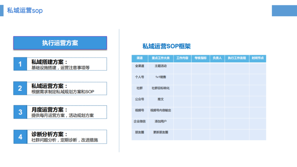Click the text 根据需求制定私域规划方案和SOP

[63, 92]
